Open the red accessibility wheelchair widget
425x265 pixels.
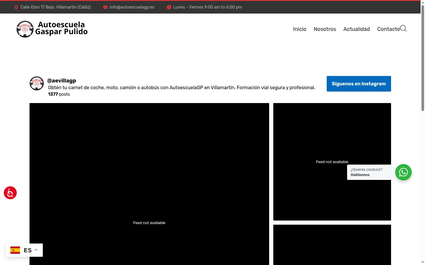10,193
